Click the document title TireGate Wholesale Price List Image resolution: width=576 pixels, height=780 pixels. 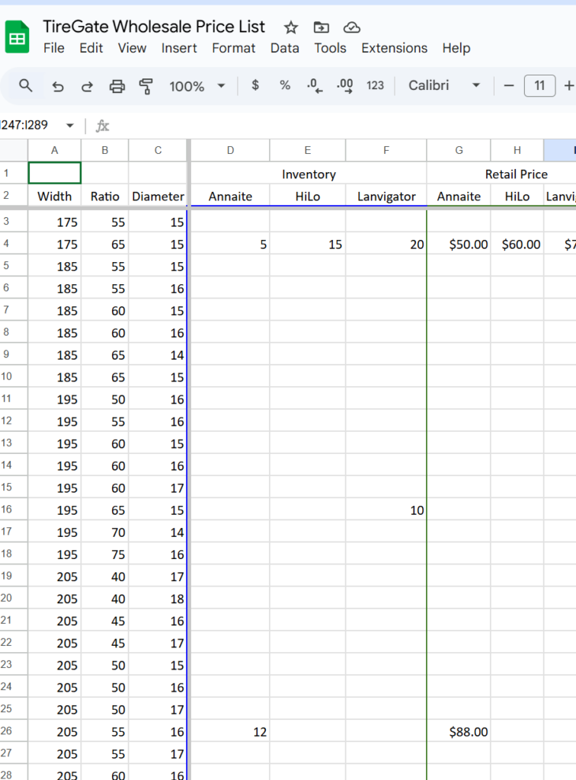tap(154, 27)
